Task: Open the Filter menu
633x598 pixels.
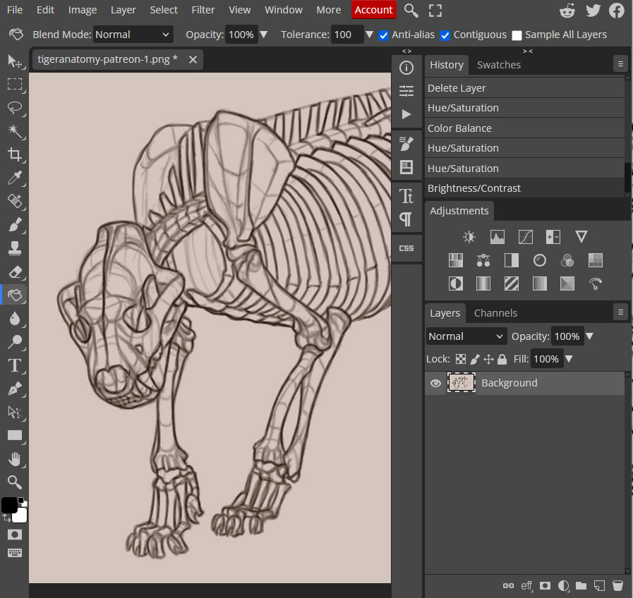Action: point(203,10)
